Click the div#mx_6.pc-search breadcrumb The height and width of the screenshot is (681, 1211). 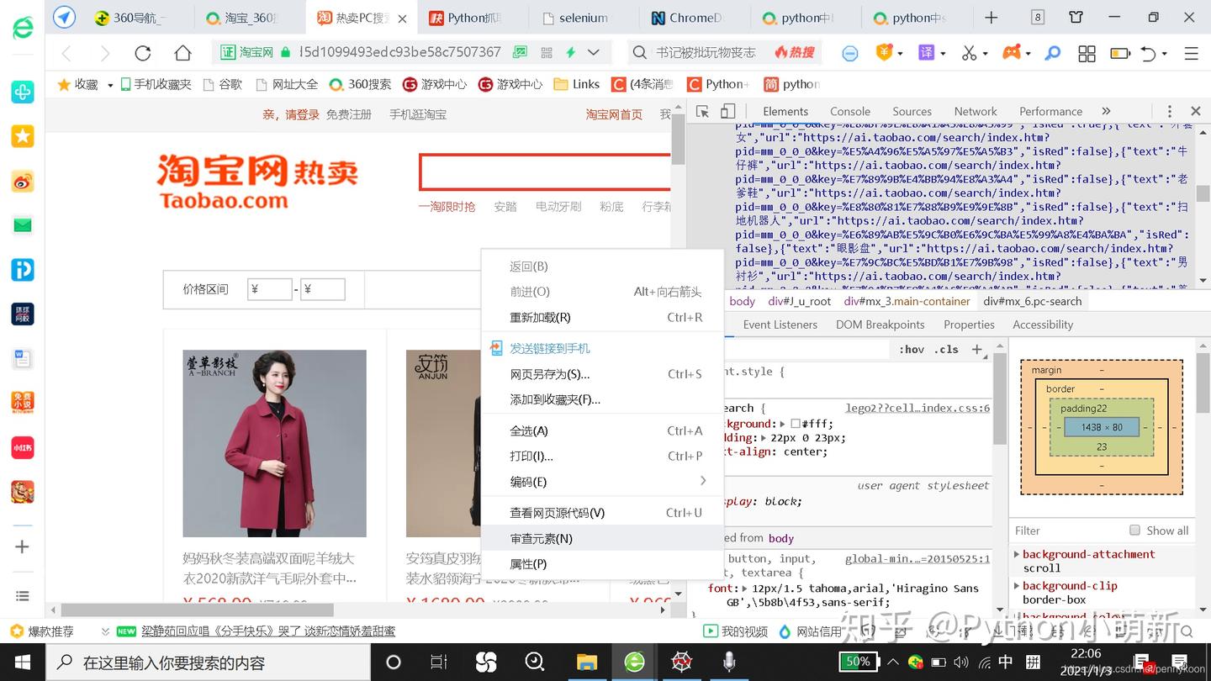(x=1033, y=301)
